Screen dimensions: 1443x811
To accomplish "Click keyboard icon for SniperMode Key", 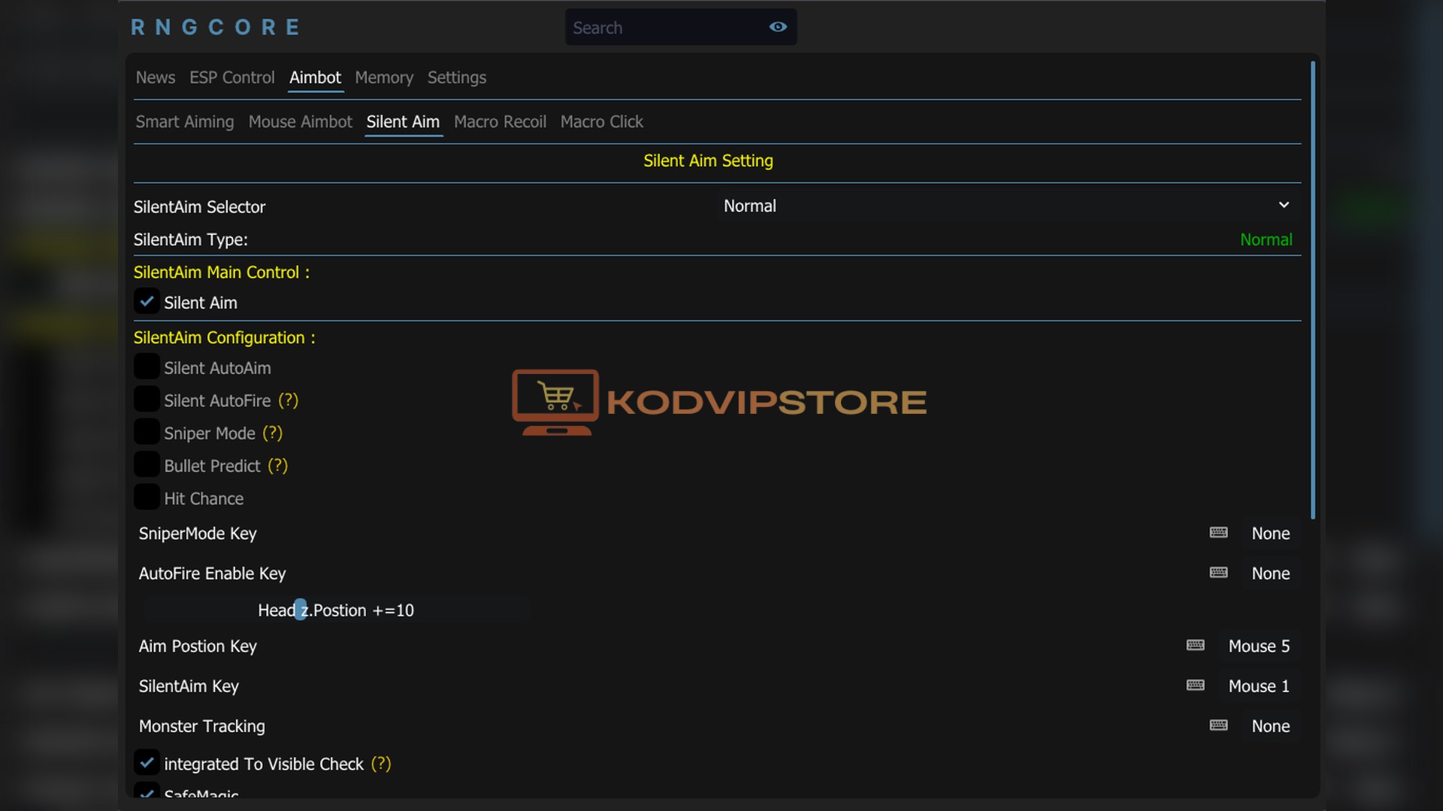I will 1218,533.
